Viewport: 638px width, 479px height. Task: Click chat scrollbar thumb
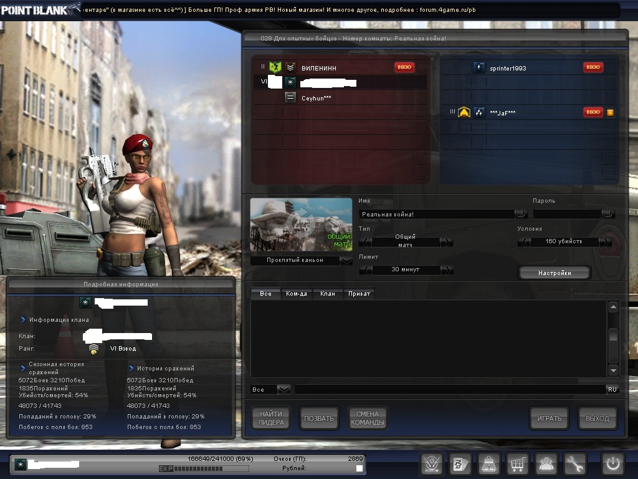point(613,335)
